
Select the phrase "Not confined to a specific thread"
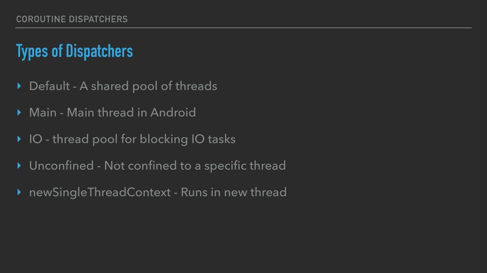(195, 166)
